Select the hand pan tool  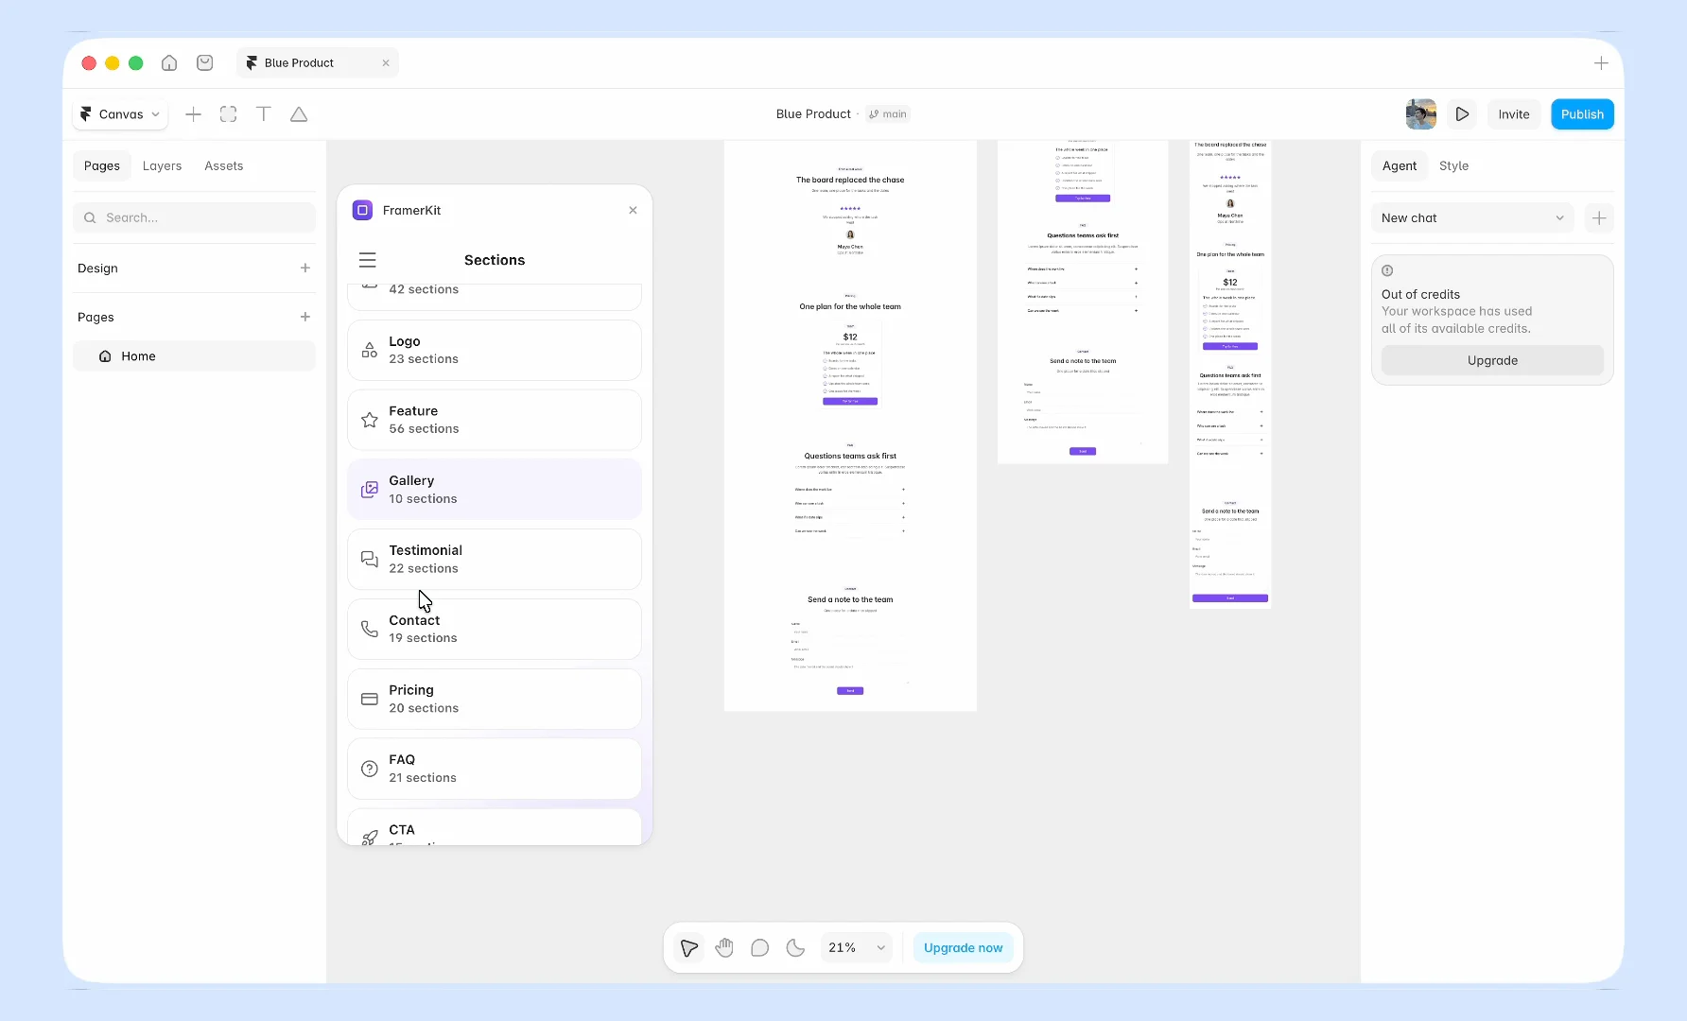tap(724, 947)
